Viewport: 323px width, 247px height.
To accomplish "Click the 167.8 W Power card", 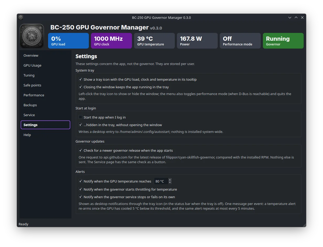I will 197,41.
